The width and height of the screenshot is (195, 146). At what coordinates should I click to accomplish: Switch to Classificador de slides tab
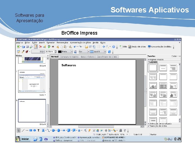coord(107,57)
